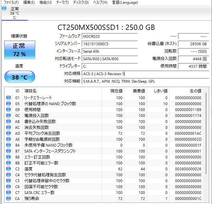The width and height of the screenshot is (212, 204).
Task: Click the status orb for row C7 SATA CRC
Action: point(8,192)
